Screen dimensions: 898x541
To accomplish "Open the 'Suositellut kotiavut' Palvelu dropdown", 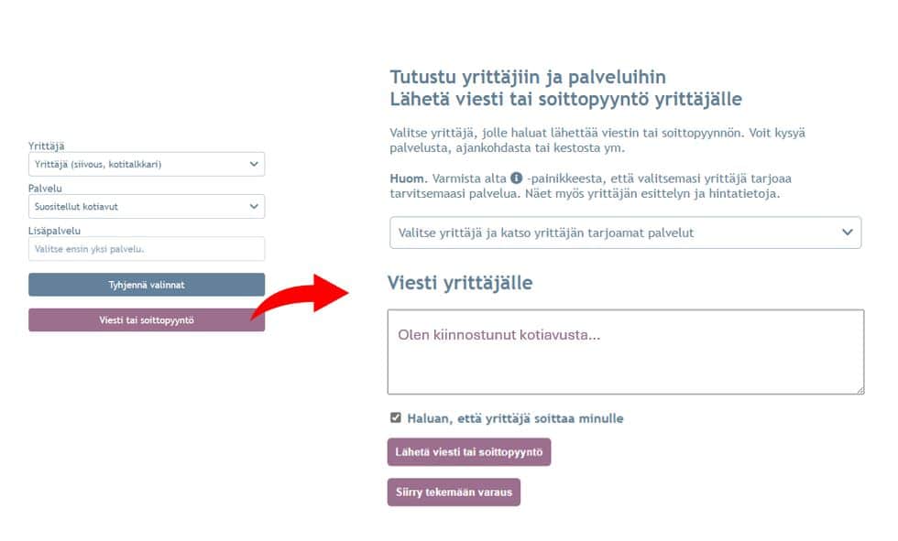I will pos(147,207).
